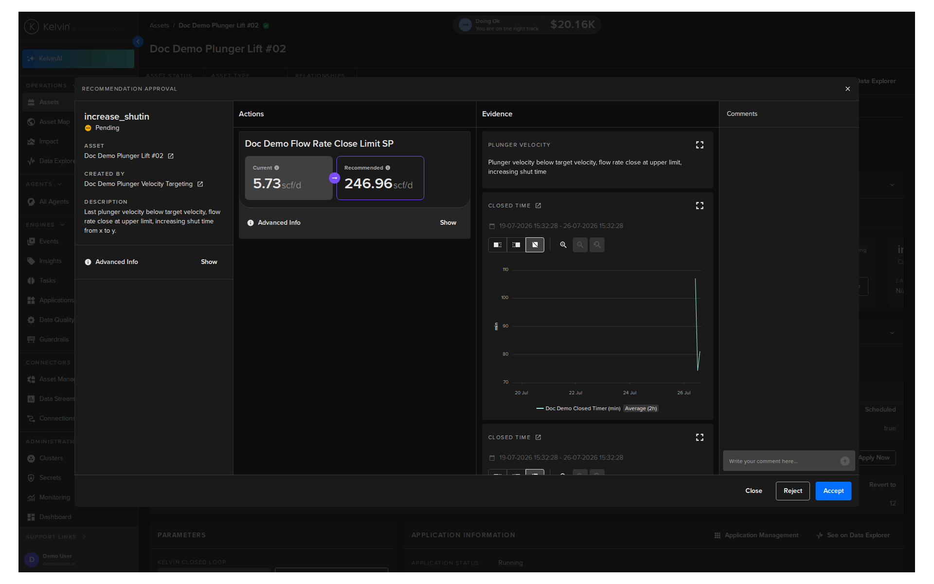Click the Close button in the dialog footer

(x=754, y=491)
